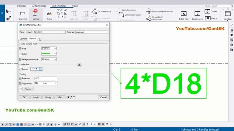Image resolution: width=234 pixels, height=131 pixels.
Task: Click the Cancel button
Action: (x=103, y=98)
